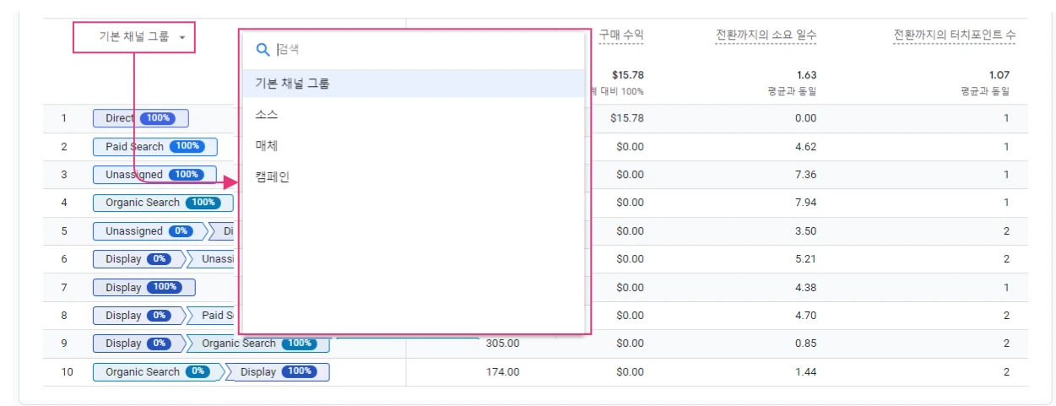Screen dimensions: 1056x406
Task: Click the Paid Search 100% chip in row 2
Action: (x=155, y=147)
